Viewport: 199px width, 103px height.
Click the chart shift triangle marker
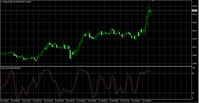click(x=153, y=1)
